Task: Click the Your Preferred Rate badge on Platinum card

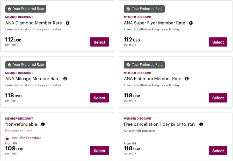Action: coord(144,65)
